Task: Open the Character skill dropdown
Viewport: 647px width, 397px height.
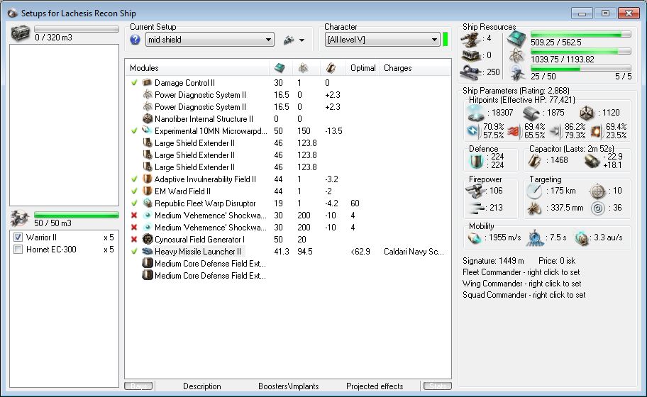Action: tap(382, 40)
